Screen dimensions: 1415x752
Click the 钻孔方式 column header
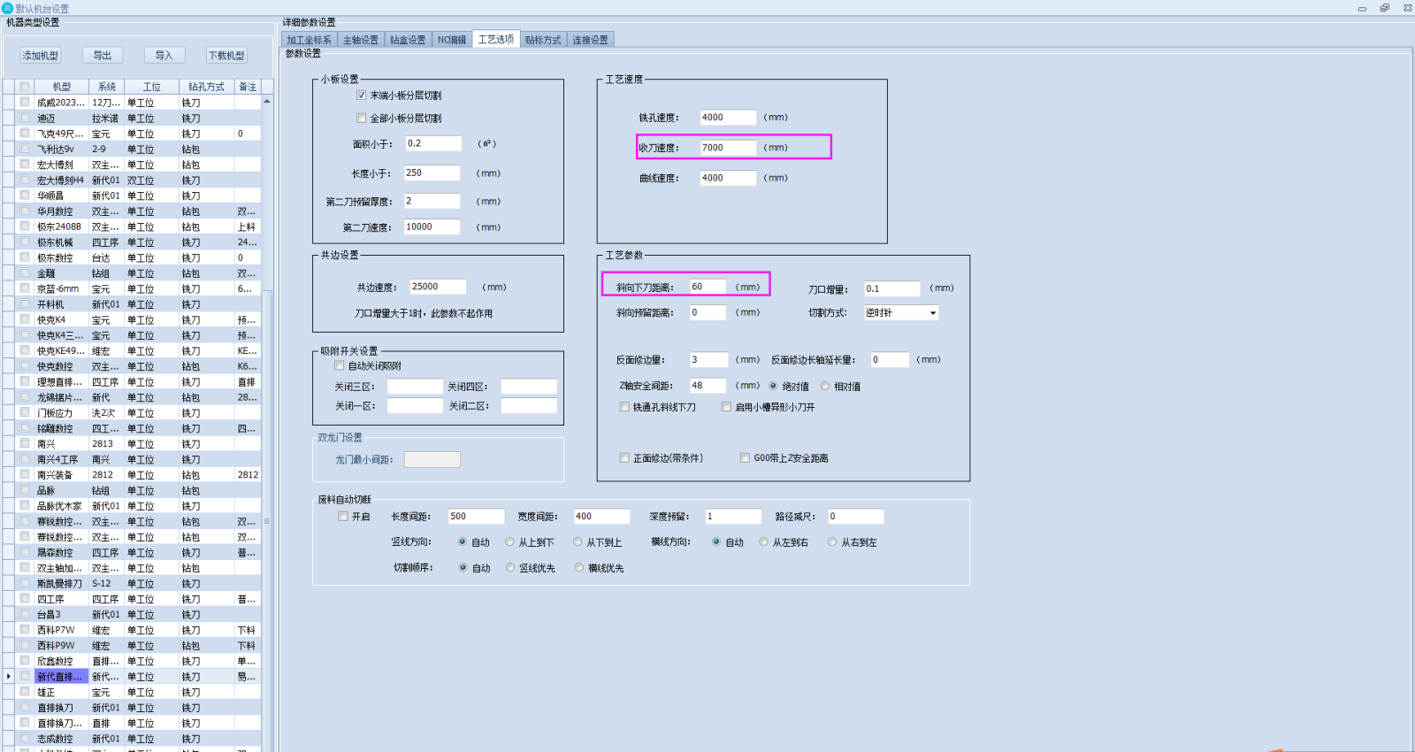point(206,87)
